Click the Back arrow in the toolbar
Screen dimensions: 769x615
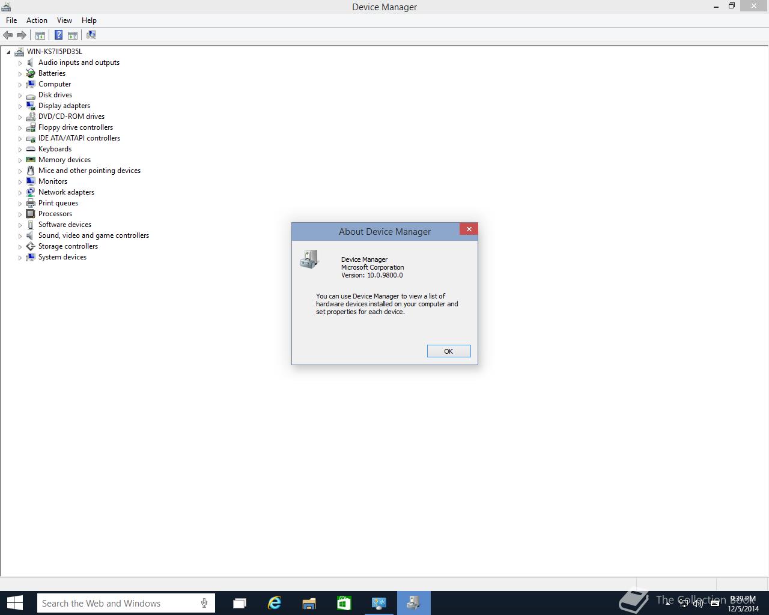[8, 35]
